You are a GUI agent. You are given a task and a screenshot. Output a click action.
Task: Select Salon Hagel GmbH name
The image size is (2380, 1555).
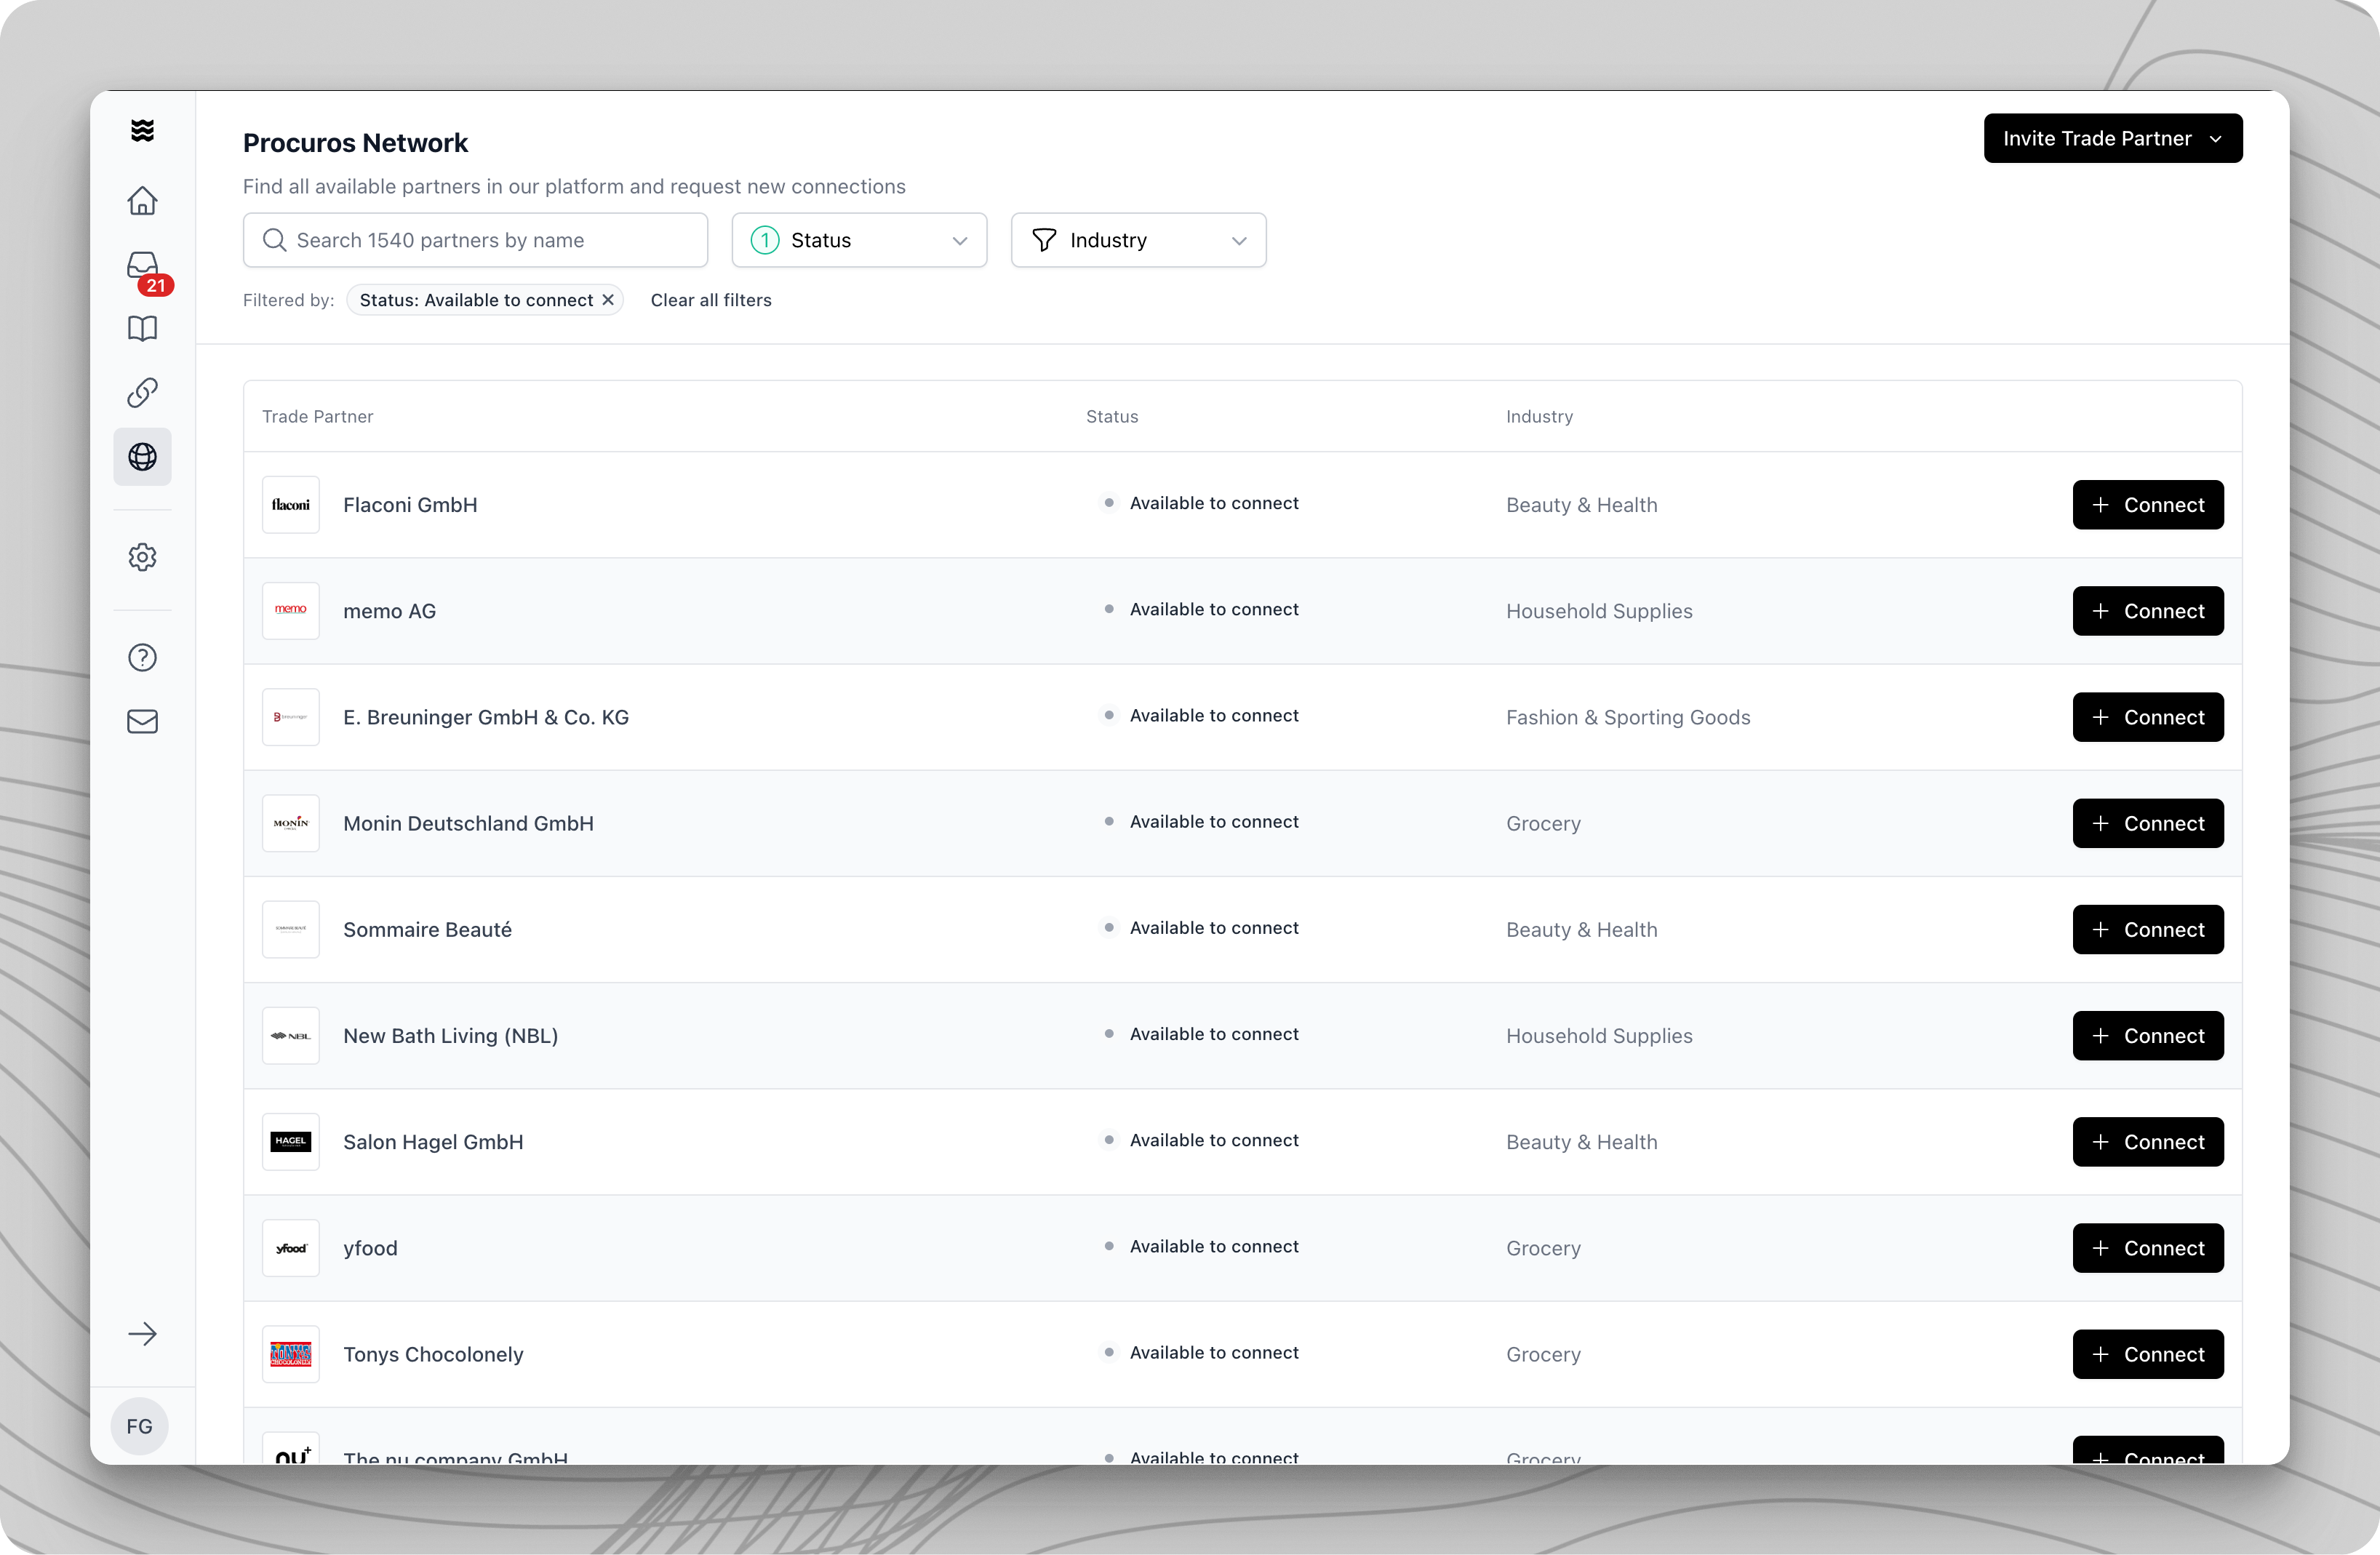click(x=433, y=1142)
